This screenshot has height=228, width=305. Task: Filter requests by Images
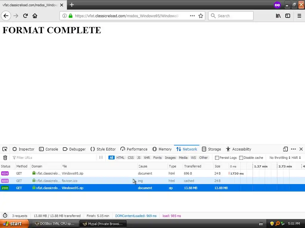click(x=170, y=158)
